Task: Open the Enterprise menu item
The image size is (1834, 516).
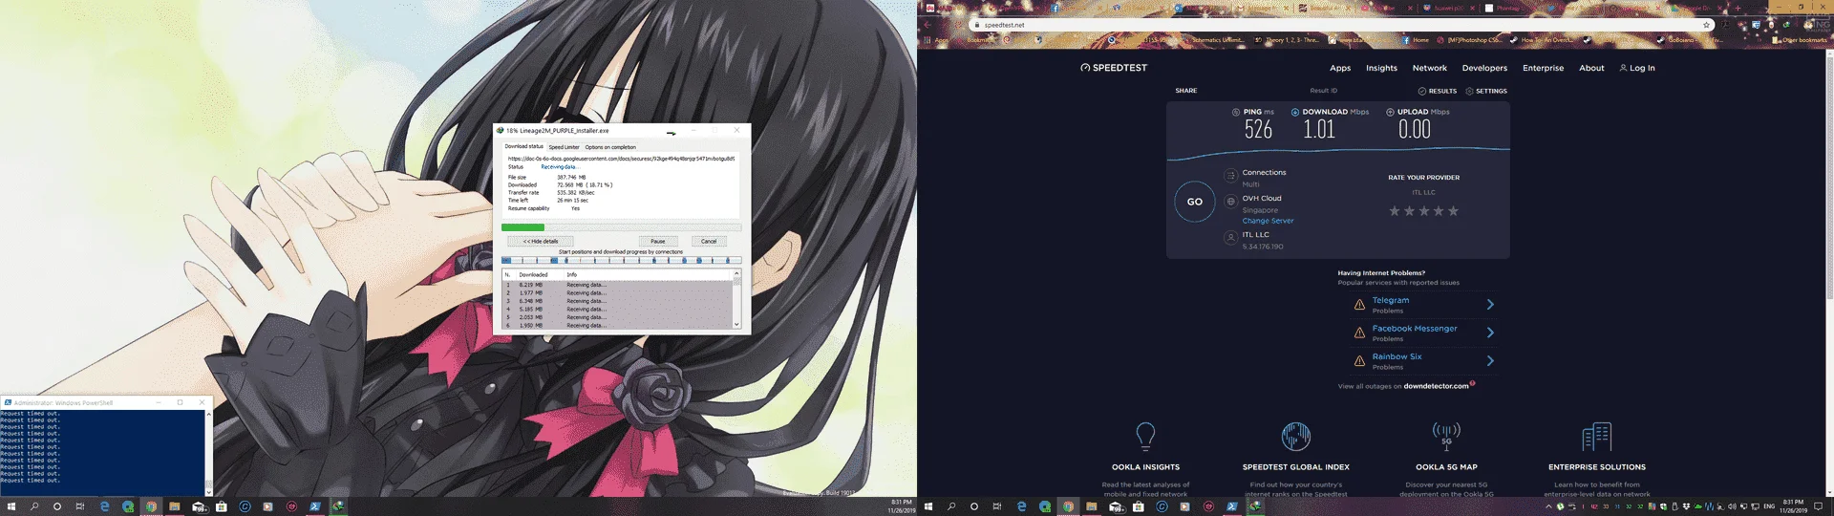Action: pyautogui.click(x=1543, y=68)
